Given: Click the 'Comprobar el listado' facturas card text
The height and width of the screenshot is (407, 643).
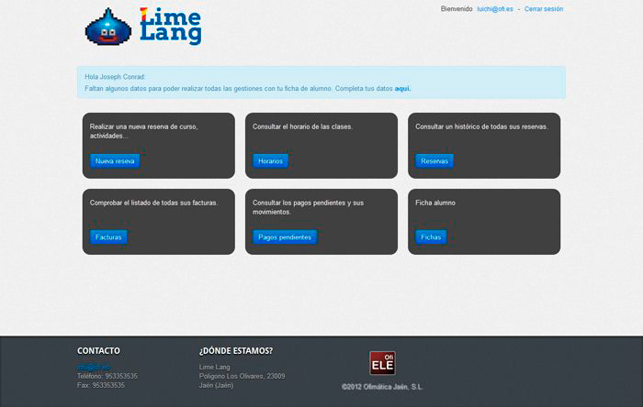Looking at the screenshot, I should pyautogui.click(x=153, y=203).
